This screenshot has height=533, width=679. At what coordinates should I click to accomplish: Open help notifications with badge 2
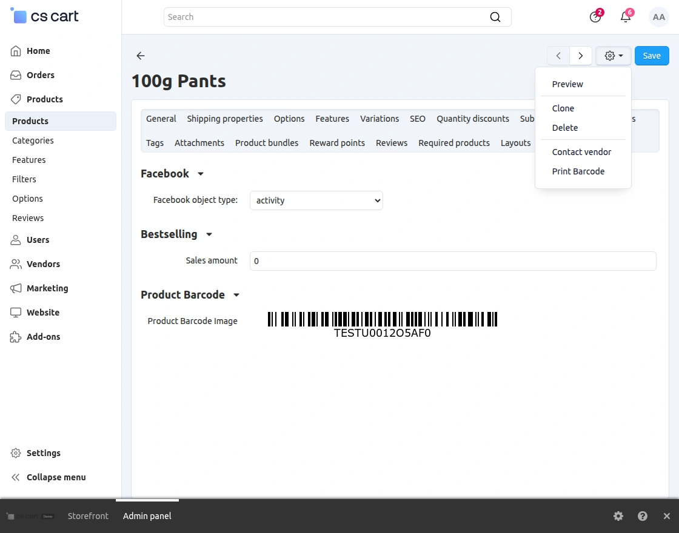click(x=595, y=17)
